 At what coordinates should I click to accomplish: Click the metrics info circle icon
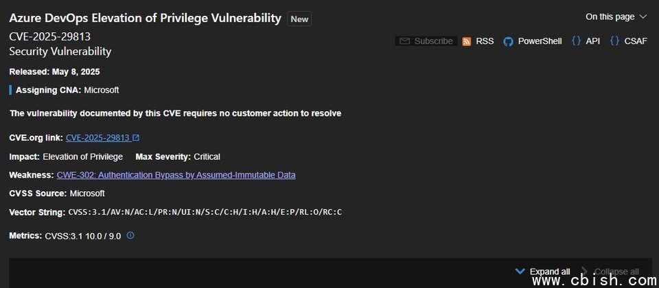point(130,235)
